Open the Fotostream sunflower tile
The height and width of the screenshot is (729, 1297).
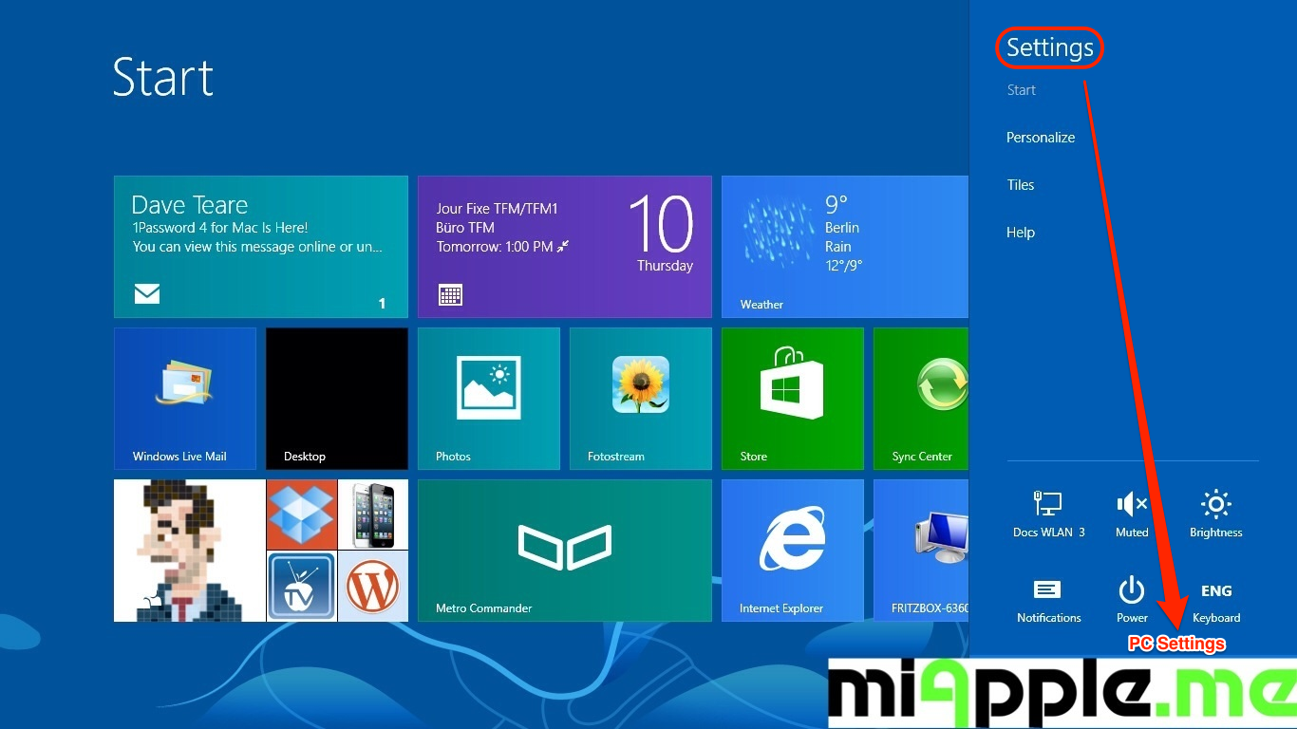(x=640, y=399)
